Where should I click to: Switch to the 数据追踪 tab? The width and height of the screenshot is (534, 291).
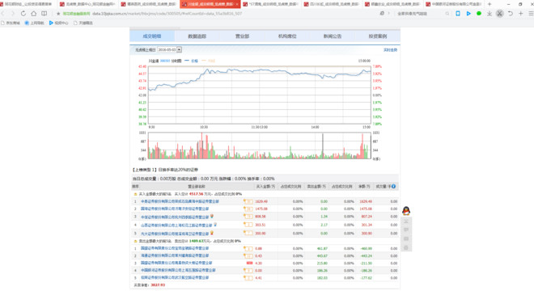(x=197, y=36)
